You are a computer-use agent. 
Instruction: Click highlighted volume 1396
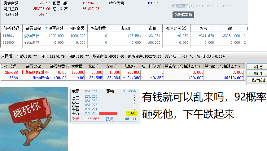[131, 113]
